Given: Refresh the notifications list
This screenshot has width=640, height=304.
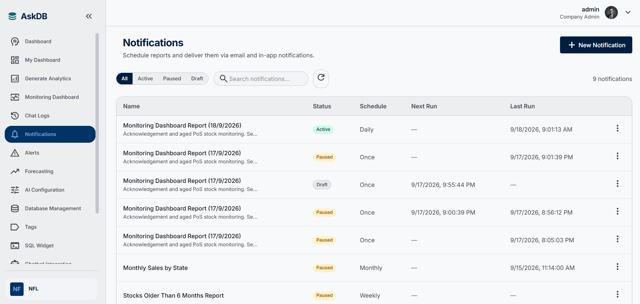Looking at the screenshot, I should tap(321, 79).
